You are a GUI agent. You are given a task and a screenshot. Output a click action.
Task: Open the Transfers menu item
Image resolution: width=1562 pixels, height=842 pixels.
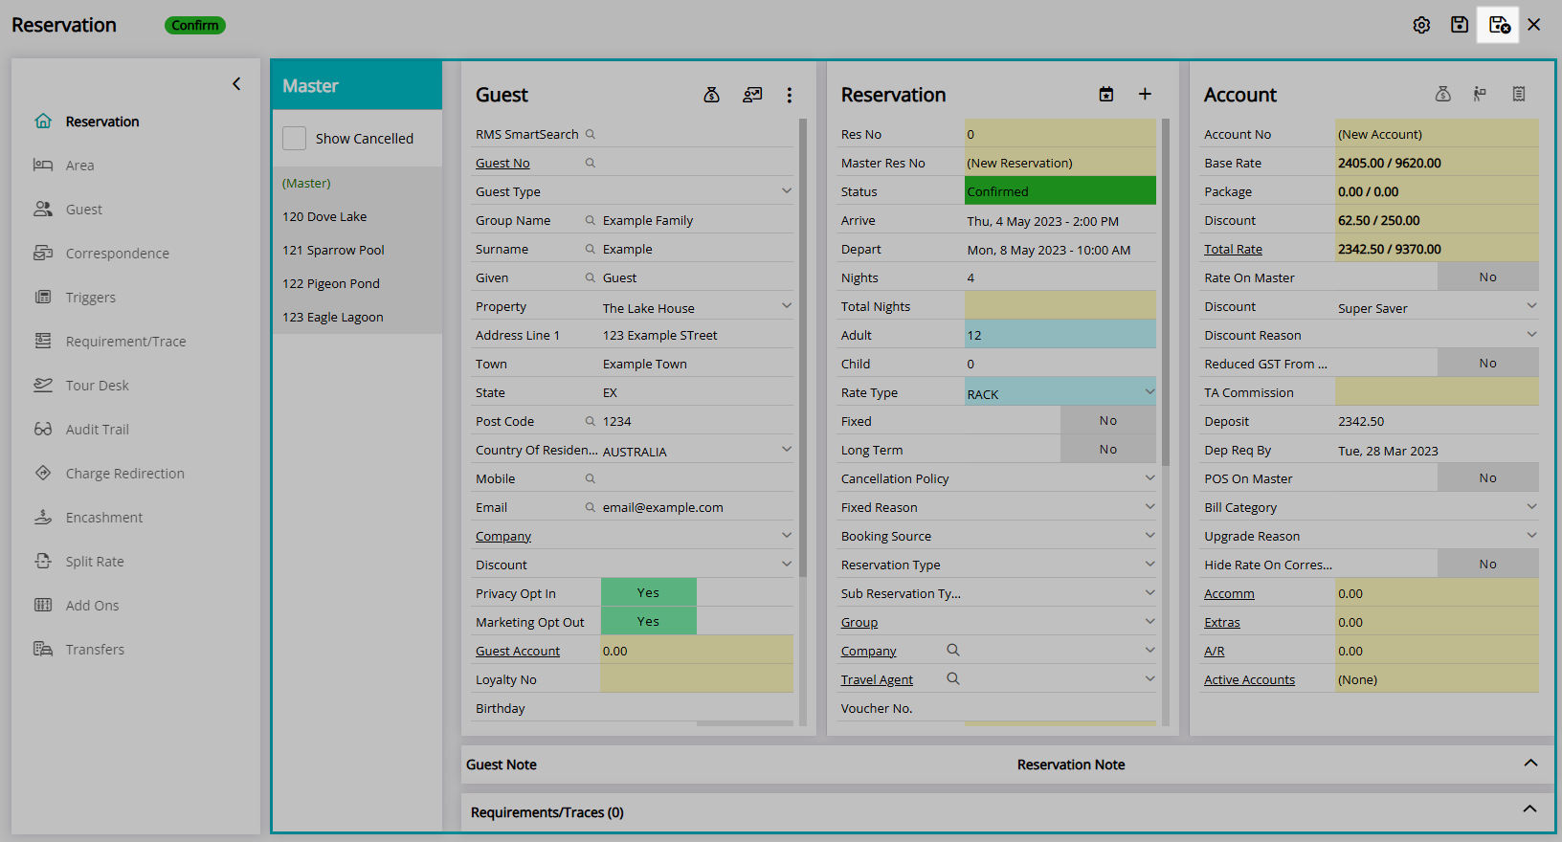(95, 650)
